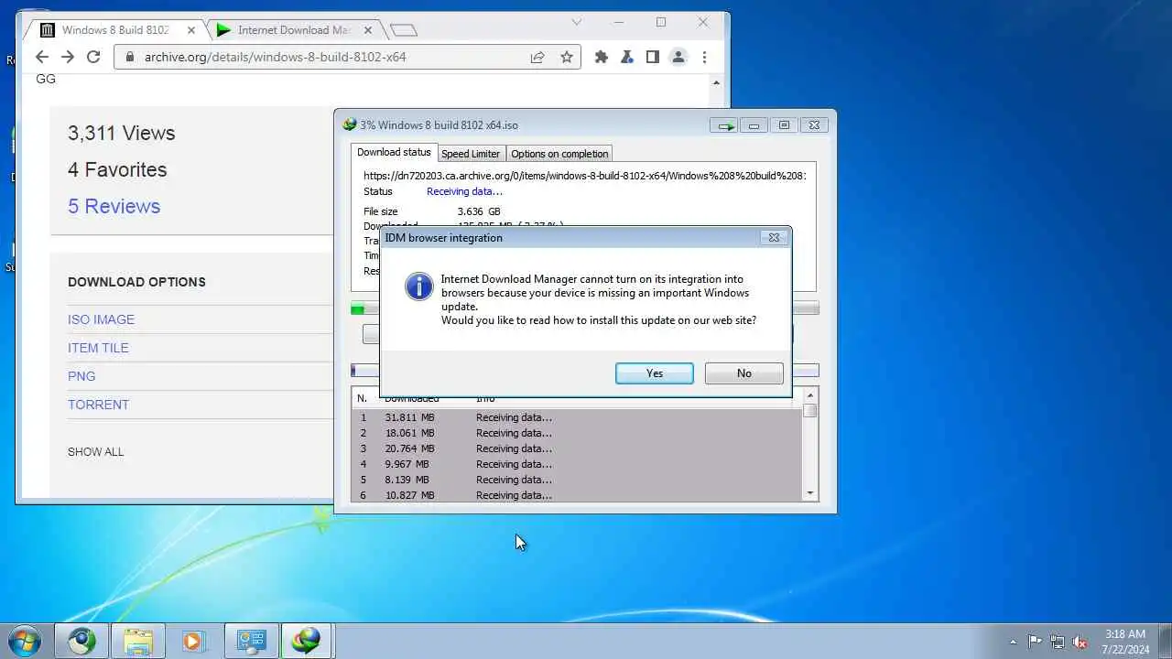The image size is (1172, 659).
Task: Click scroll-down arrow in IDM connections list
Action: [809, 493]
